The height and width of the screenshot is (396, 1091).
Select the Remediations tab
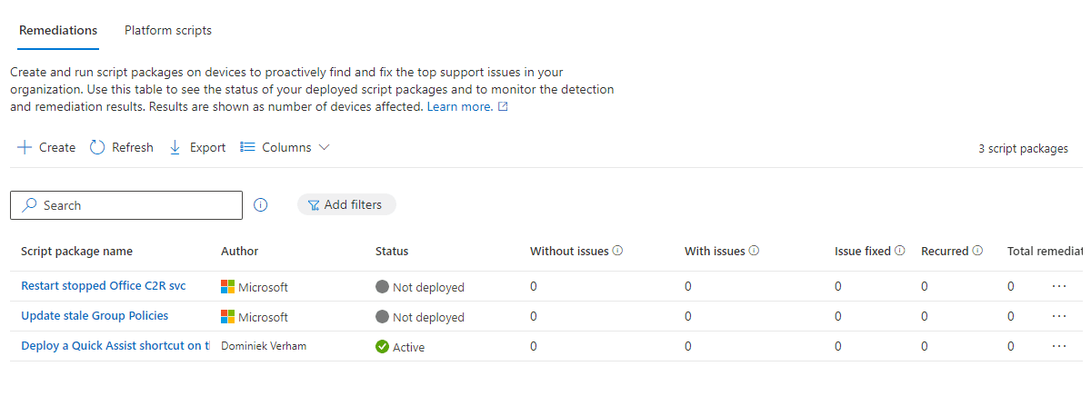(58, 30)
